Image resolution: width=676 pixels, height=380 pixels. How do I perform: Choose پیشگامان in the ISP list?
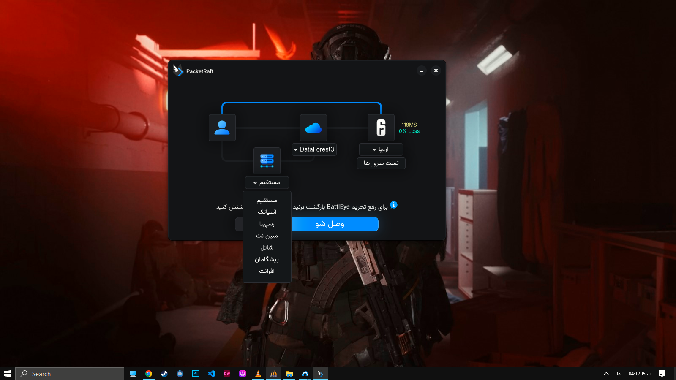[x=267, y=259]
